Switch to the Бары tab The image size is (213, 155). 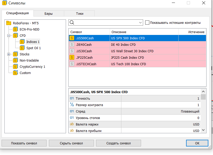coord(48,13)
